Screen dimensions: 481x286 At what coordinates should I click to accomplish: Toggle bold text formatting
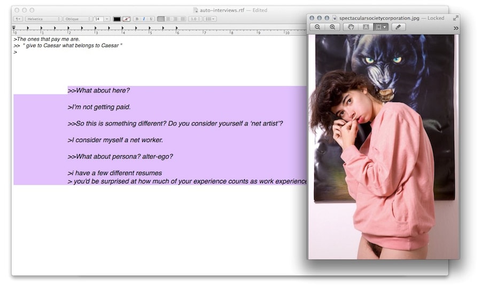137,19
